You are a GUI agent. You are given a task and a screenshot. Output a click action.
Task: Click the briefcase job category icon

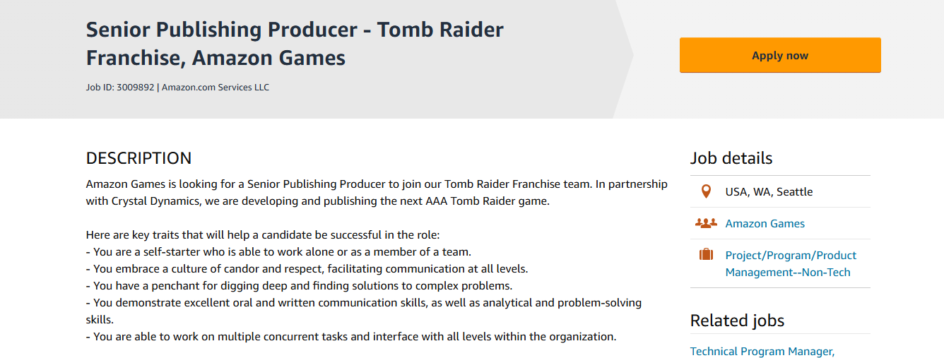tap(706, 255)
